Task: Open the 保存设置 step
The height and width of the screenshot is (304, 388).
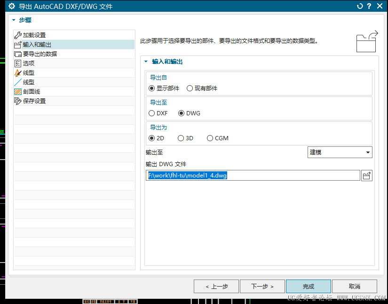Action: click(74, 101)
